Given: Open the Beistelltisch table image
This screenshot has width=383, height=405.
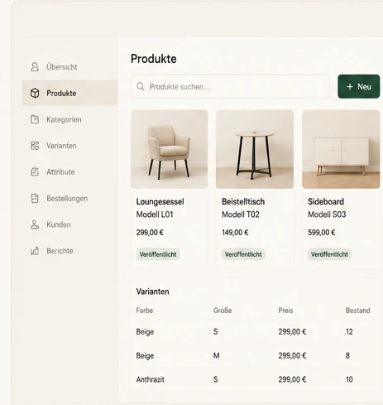Looking at the screenshot, I should [x=255, y=149].
